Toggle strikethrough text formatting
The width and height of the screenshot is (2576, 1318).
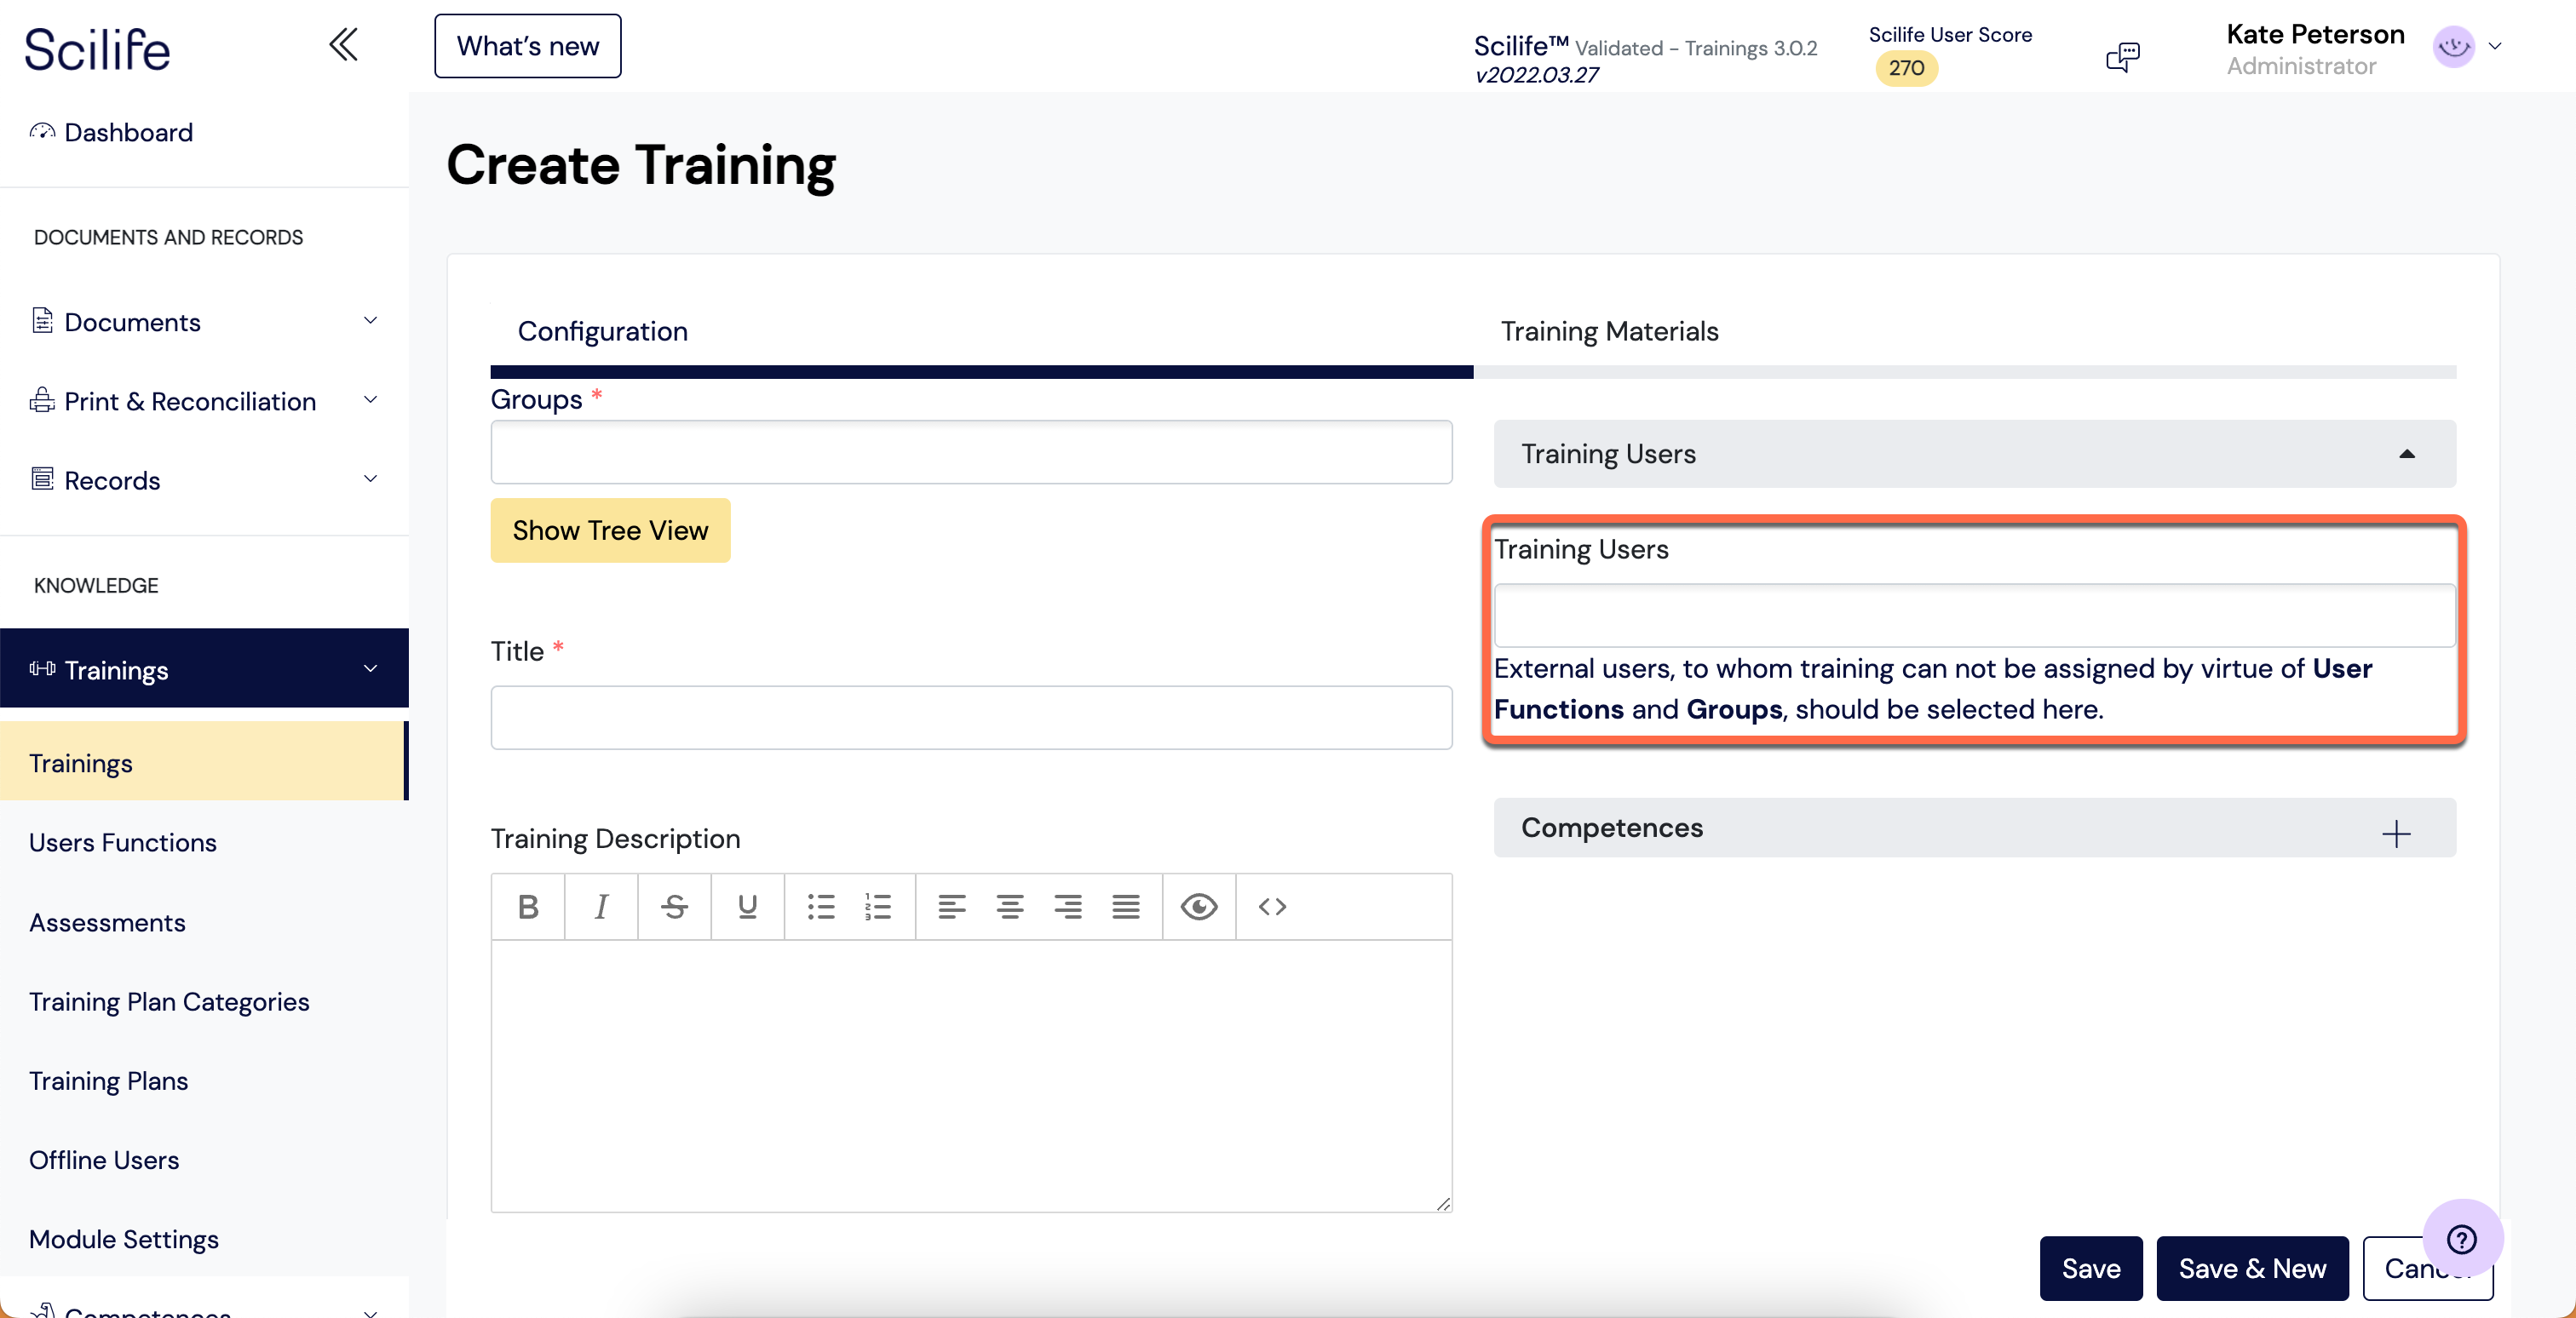(x=674, y=906)
